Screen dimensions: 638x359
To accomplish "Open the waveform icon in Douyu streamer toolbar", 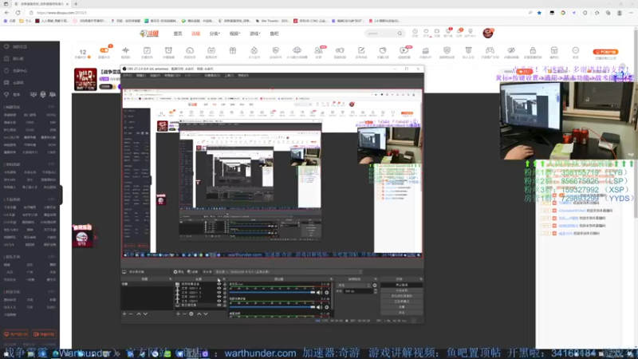I will pyautogui.click(x=126, y=50).
